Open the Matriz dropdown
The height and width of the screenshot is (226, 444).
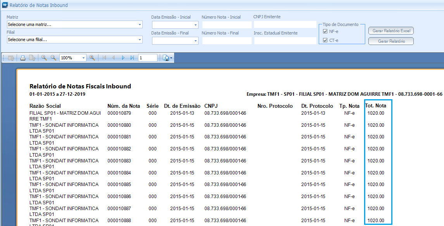(x=140, y=25)
